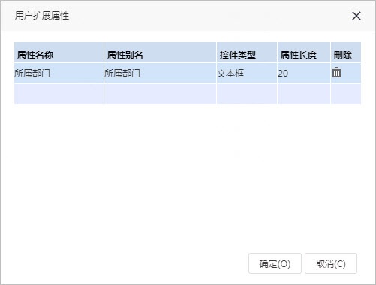The width and height of the screenshot is (376, 285).
Task: Click empty 属性长度 cell in second row
Action: coord(304,94)
